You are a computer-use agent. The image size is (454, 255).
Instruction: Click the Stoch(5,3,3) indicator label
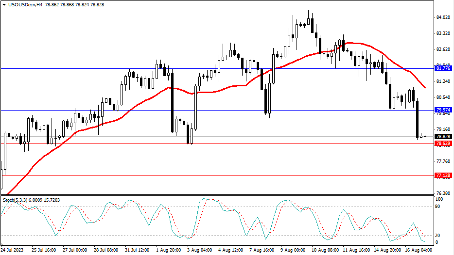[x=15, y=200]
